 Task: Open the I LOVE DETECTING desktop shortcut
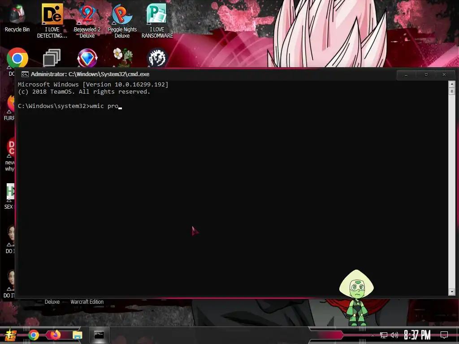[x=52, y=21]
